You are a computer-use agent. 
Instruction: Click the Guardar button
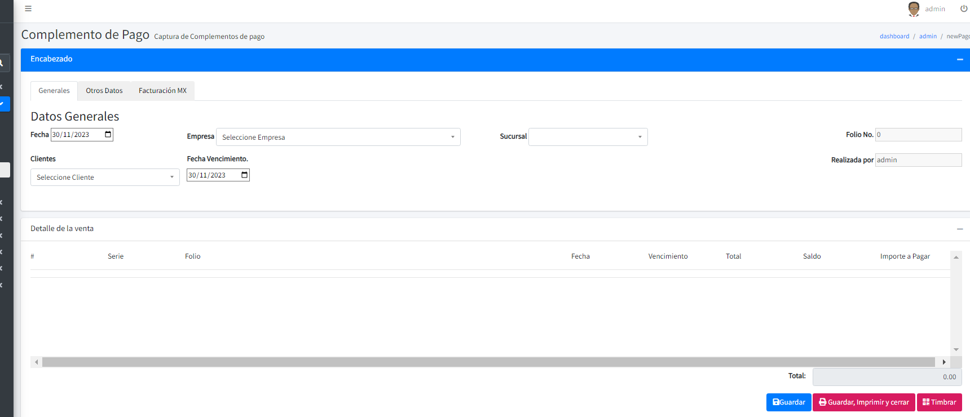tap(788, 402)
